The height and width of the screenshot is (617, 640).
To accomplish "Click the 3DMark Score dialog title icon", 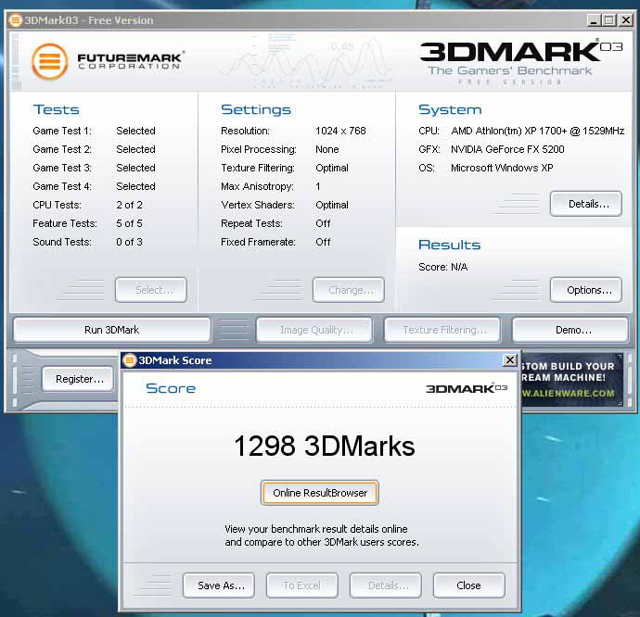I will pos(130,360).
